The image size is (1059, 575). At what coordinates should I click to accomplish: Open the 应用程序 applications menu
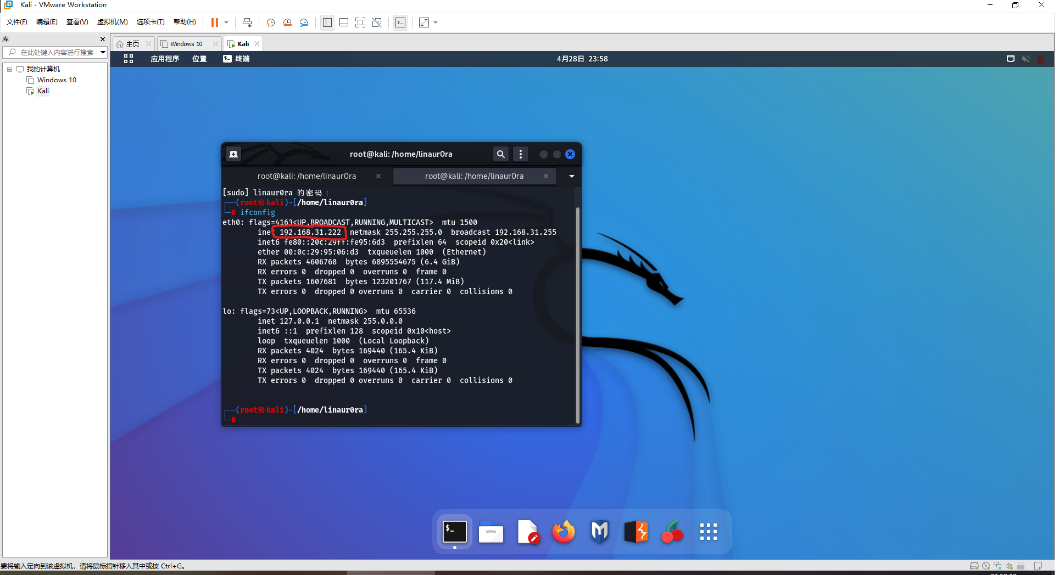coord(165,59)
